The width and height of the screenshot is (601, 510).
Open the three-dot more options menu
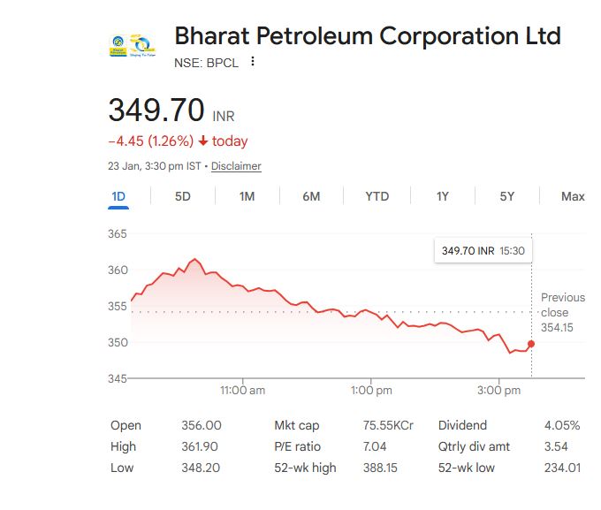coord(253,62)
